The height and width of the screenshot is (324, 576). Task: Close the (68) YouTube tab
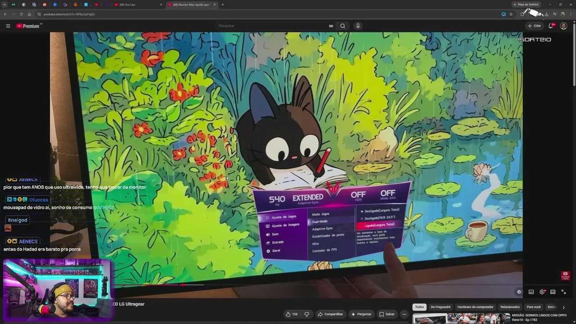point(161,4)
